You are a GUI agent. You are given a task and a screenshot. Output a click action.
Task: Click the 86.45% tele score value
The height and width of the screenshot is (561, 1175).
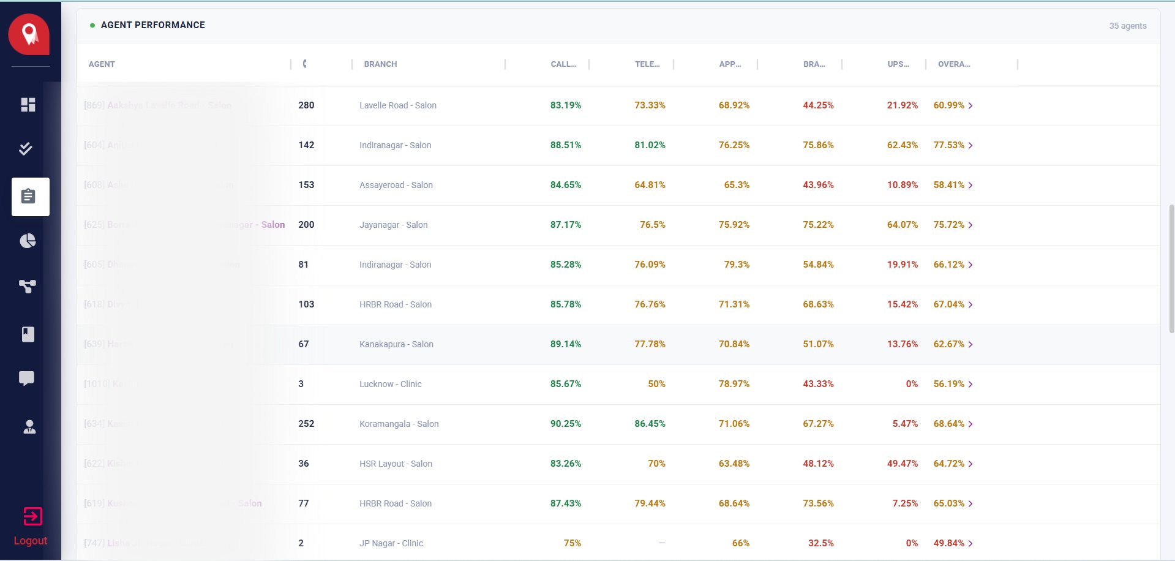pyautogui.click(x=650, y=424)
